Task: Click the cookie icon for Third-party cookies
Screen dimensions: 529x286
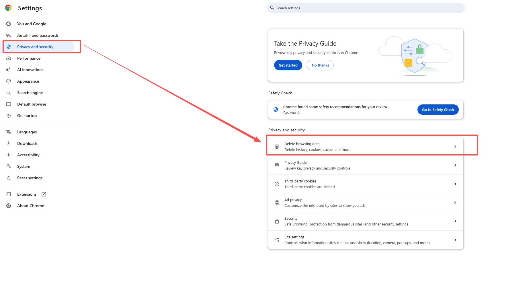Action: (x=277, y=184)
